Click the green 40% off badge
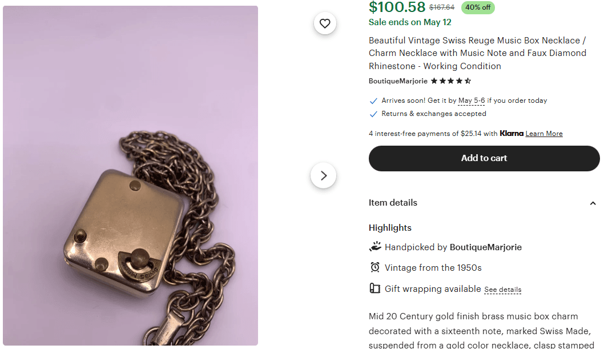604x349 pixels. [x=477, y=7]
